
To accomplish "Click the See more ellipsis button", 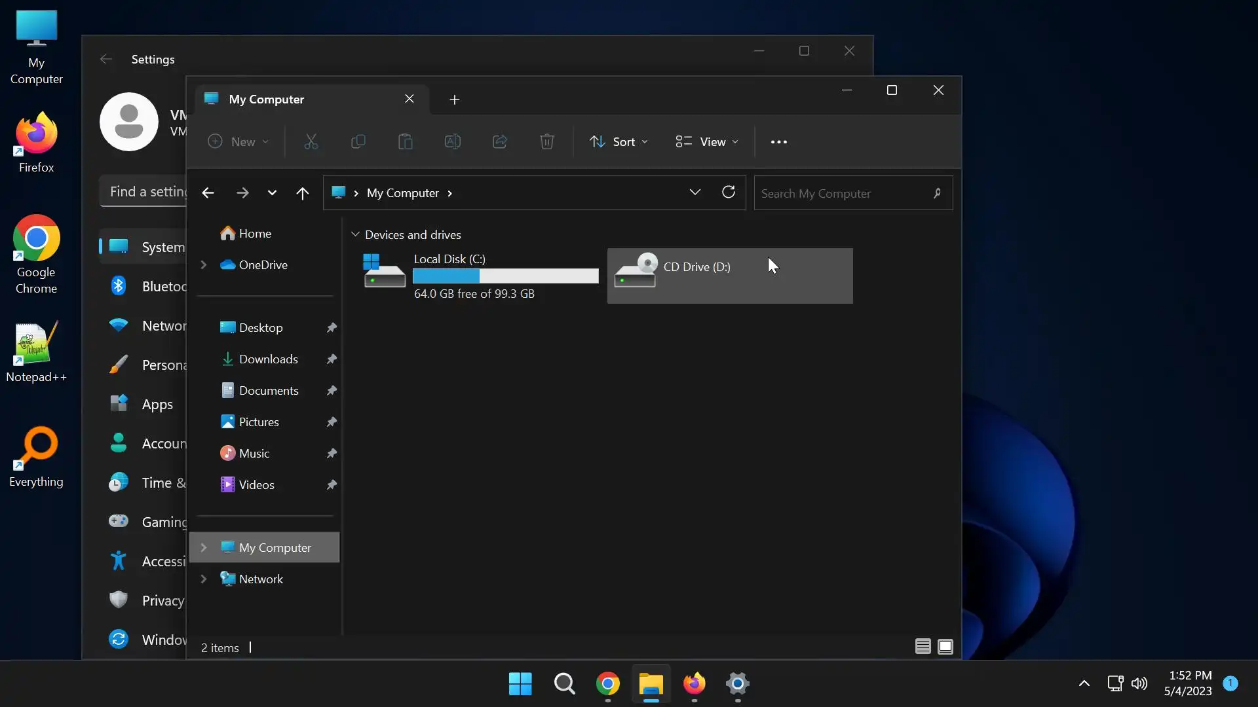I will (x=778, y=142).
